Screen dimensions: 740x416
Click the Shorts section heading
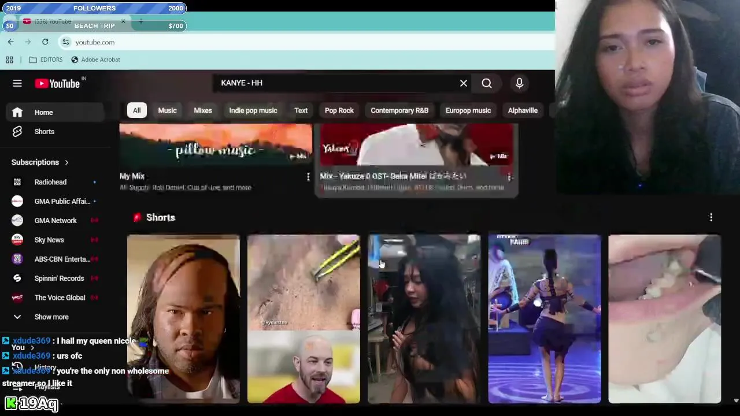click(x=161, y=217)
